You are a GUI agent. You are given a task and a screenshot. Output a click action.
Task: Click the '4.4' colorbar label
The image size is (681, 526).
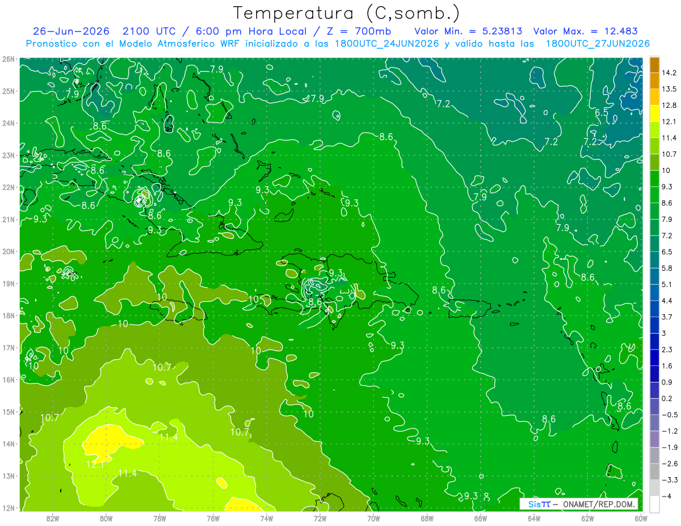[x=667, y=301]
